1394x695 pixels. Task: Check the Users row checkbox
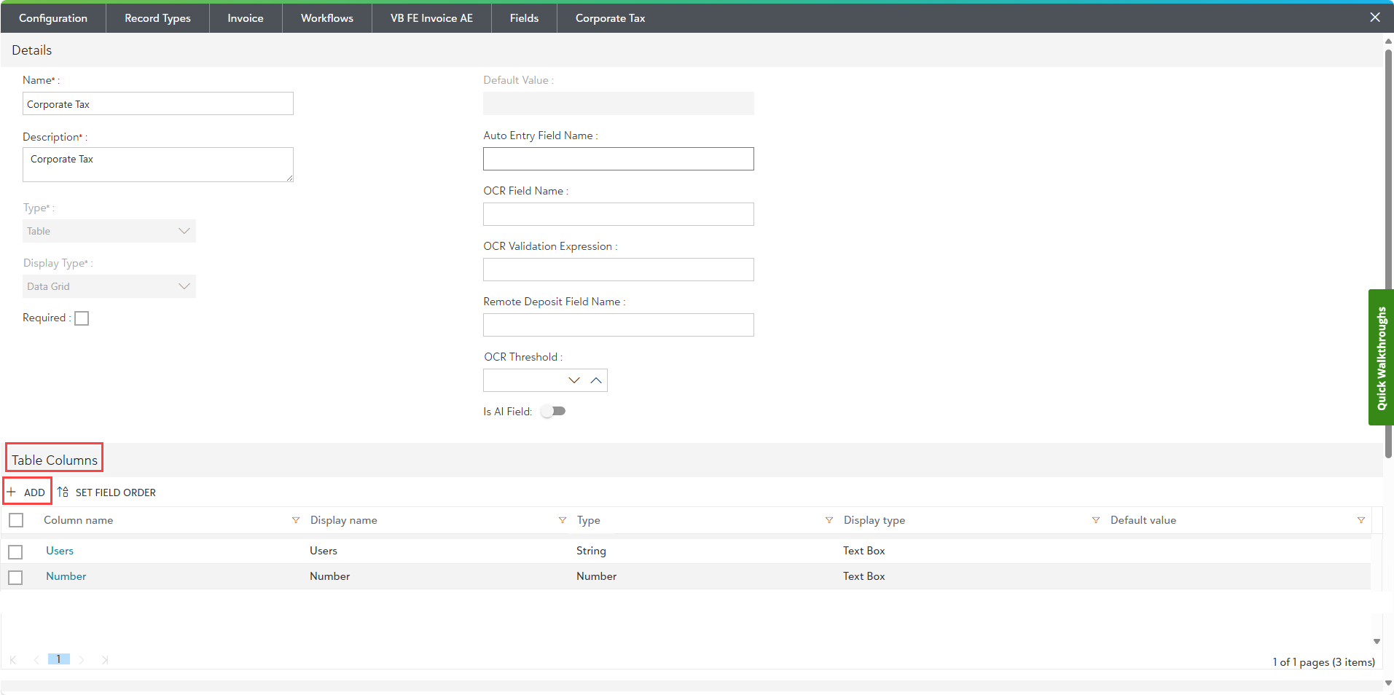[x=15, y=552]
